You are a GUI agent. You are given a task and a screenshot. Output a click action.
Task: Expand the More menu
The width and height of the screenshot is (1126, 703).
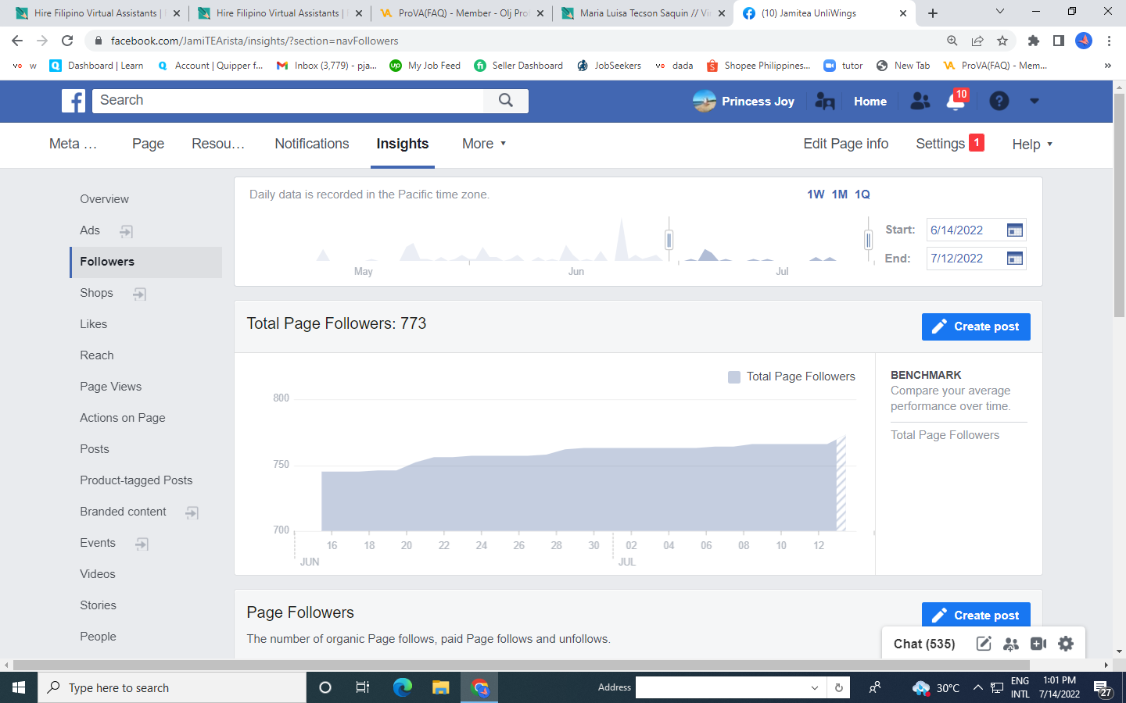point(484,144)
